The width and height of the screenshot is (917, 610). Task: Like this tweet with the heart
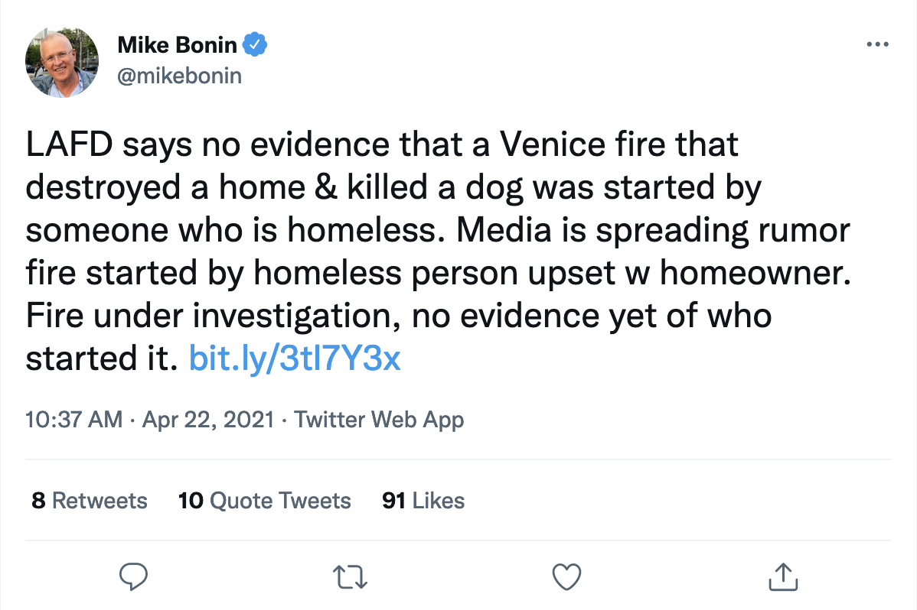click(567, 576)
